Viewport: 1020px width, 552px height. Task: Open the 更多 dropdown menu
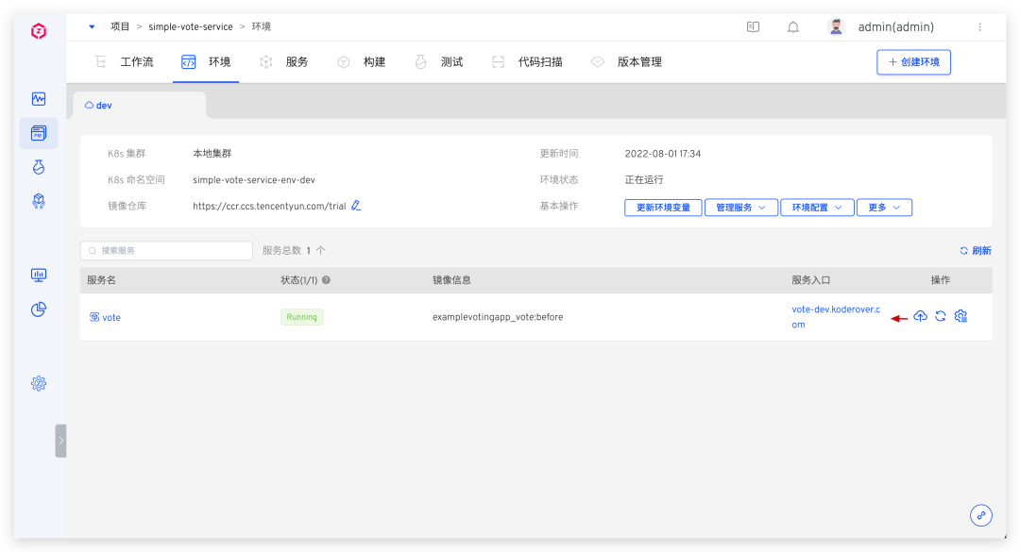(884, 208)
